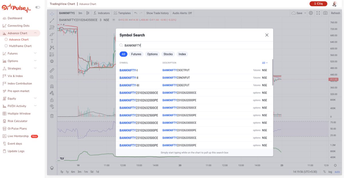
Task: Select the brush drawing tool
Action: tap(52, 34)
